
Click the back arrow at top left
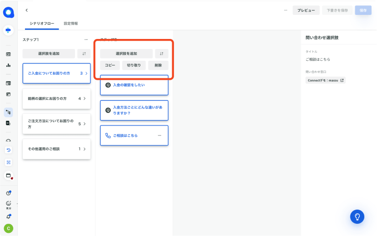click(27, 10)
